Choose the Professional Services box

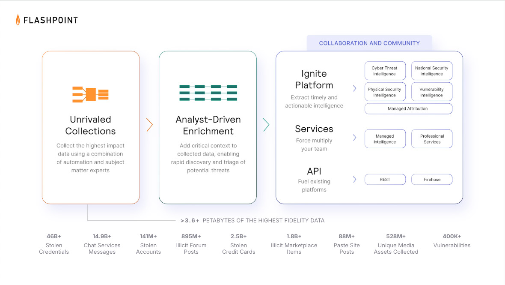[432, 139]
